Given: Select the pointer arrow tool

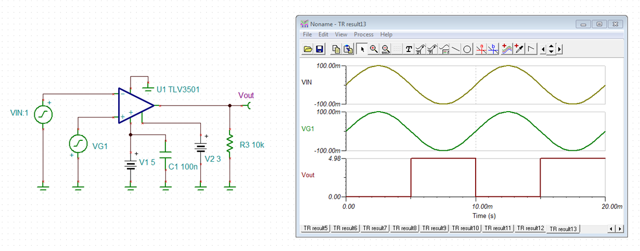Looking at the screenshot, I should click(x=362, y=49).
